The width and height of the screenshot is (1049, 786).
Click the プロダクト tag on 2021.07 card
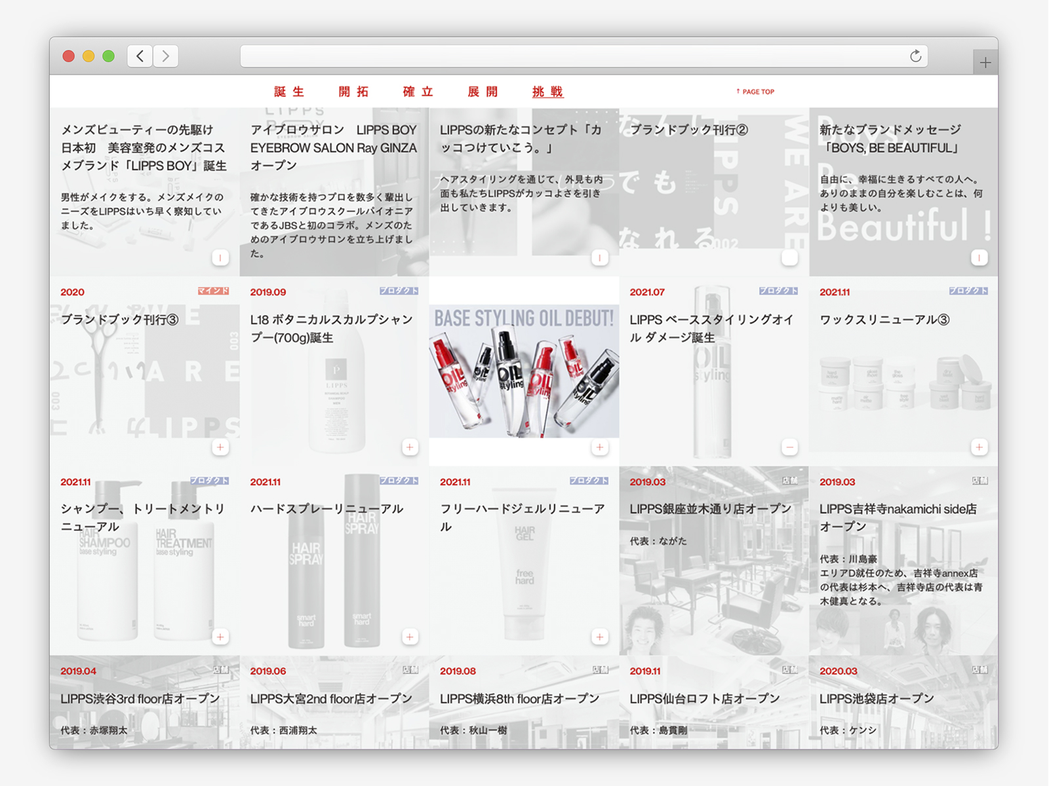coord(778,291)
